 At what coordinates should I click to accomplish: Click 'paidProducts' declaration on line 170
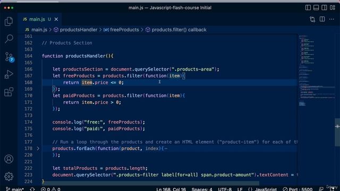click(79, 95)
